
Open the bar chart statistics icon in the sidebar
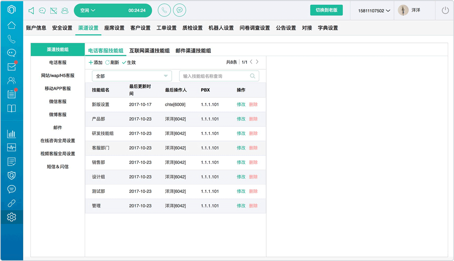pos(12,134)
